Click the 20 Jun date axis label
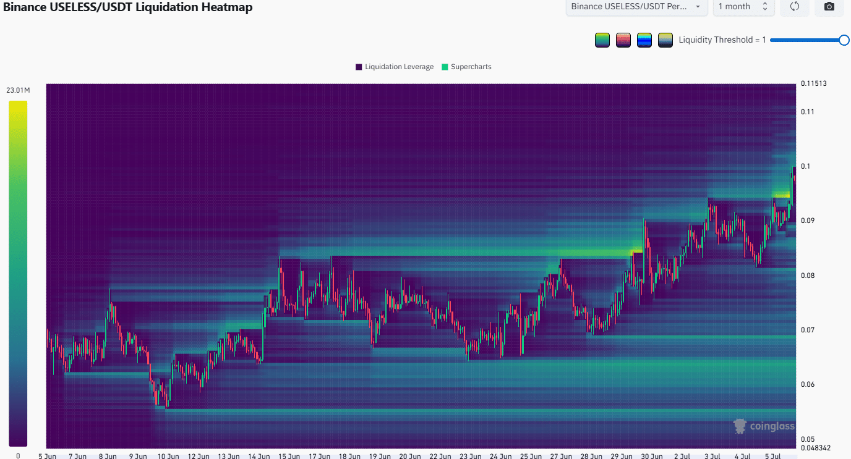 (x=411, y=457)
